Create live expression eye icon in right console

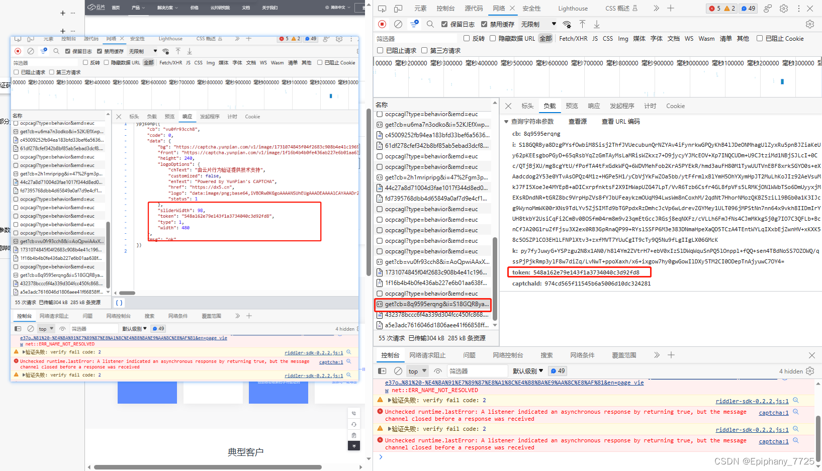pyautogui.click(x=438, y=371)
